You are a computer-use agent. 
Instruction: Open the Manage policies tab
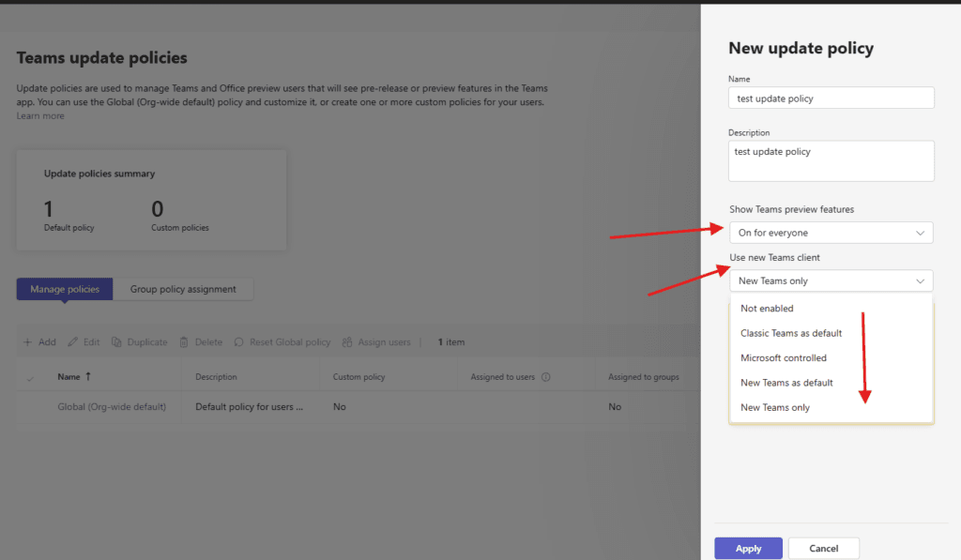[65, 289]
